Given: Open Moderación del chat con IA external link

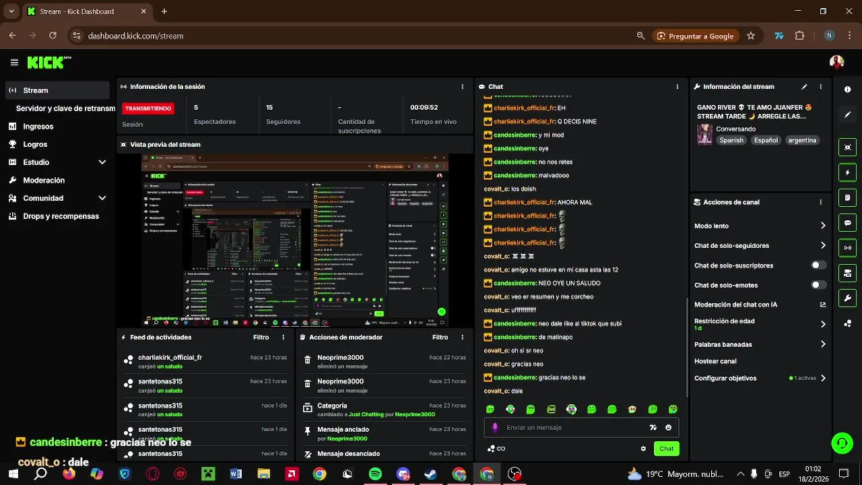Looking at the screenshot, I should (x=823, y=304).
